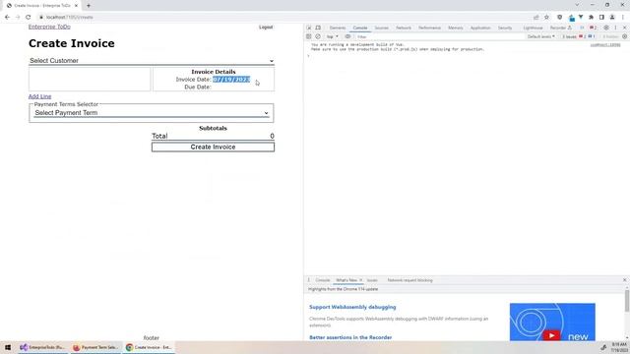
Task: Click the red error count badge in DevTools tab bar
Action: click(x=593, y=28)
